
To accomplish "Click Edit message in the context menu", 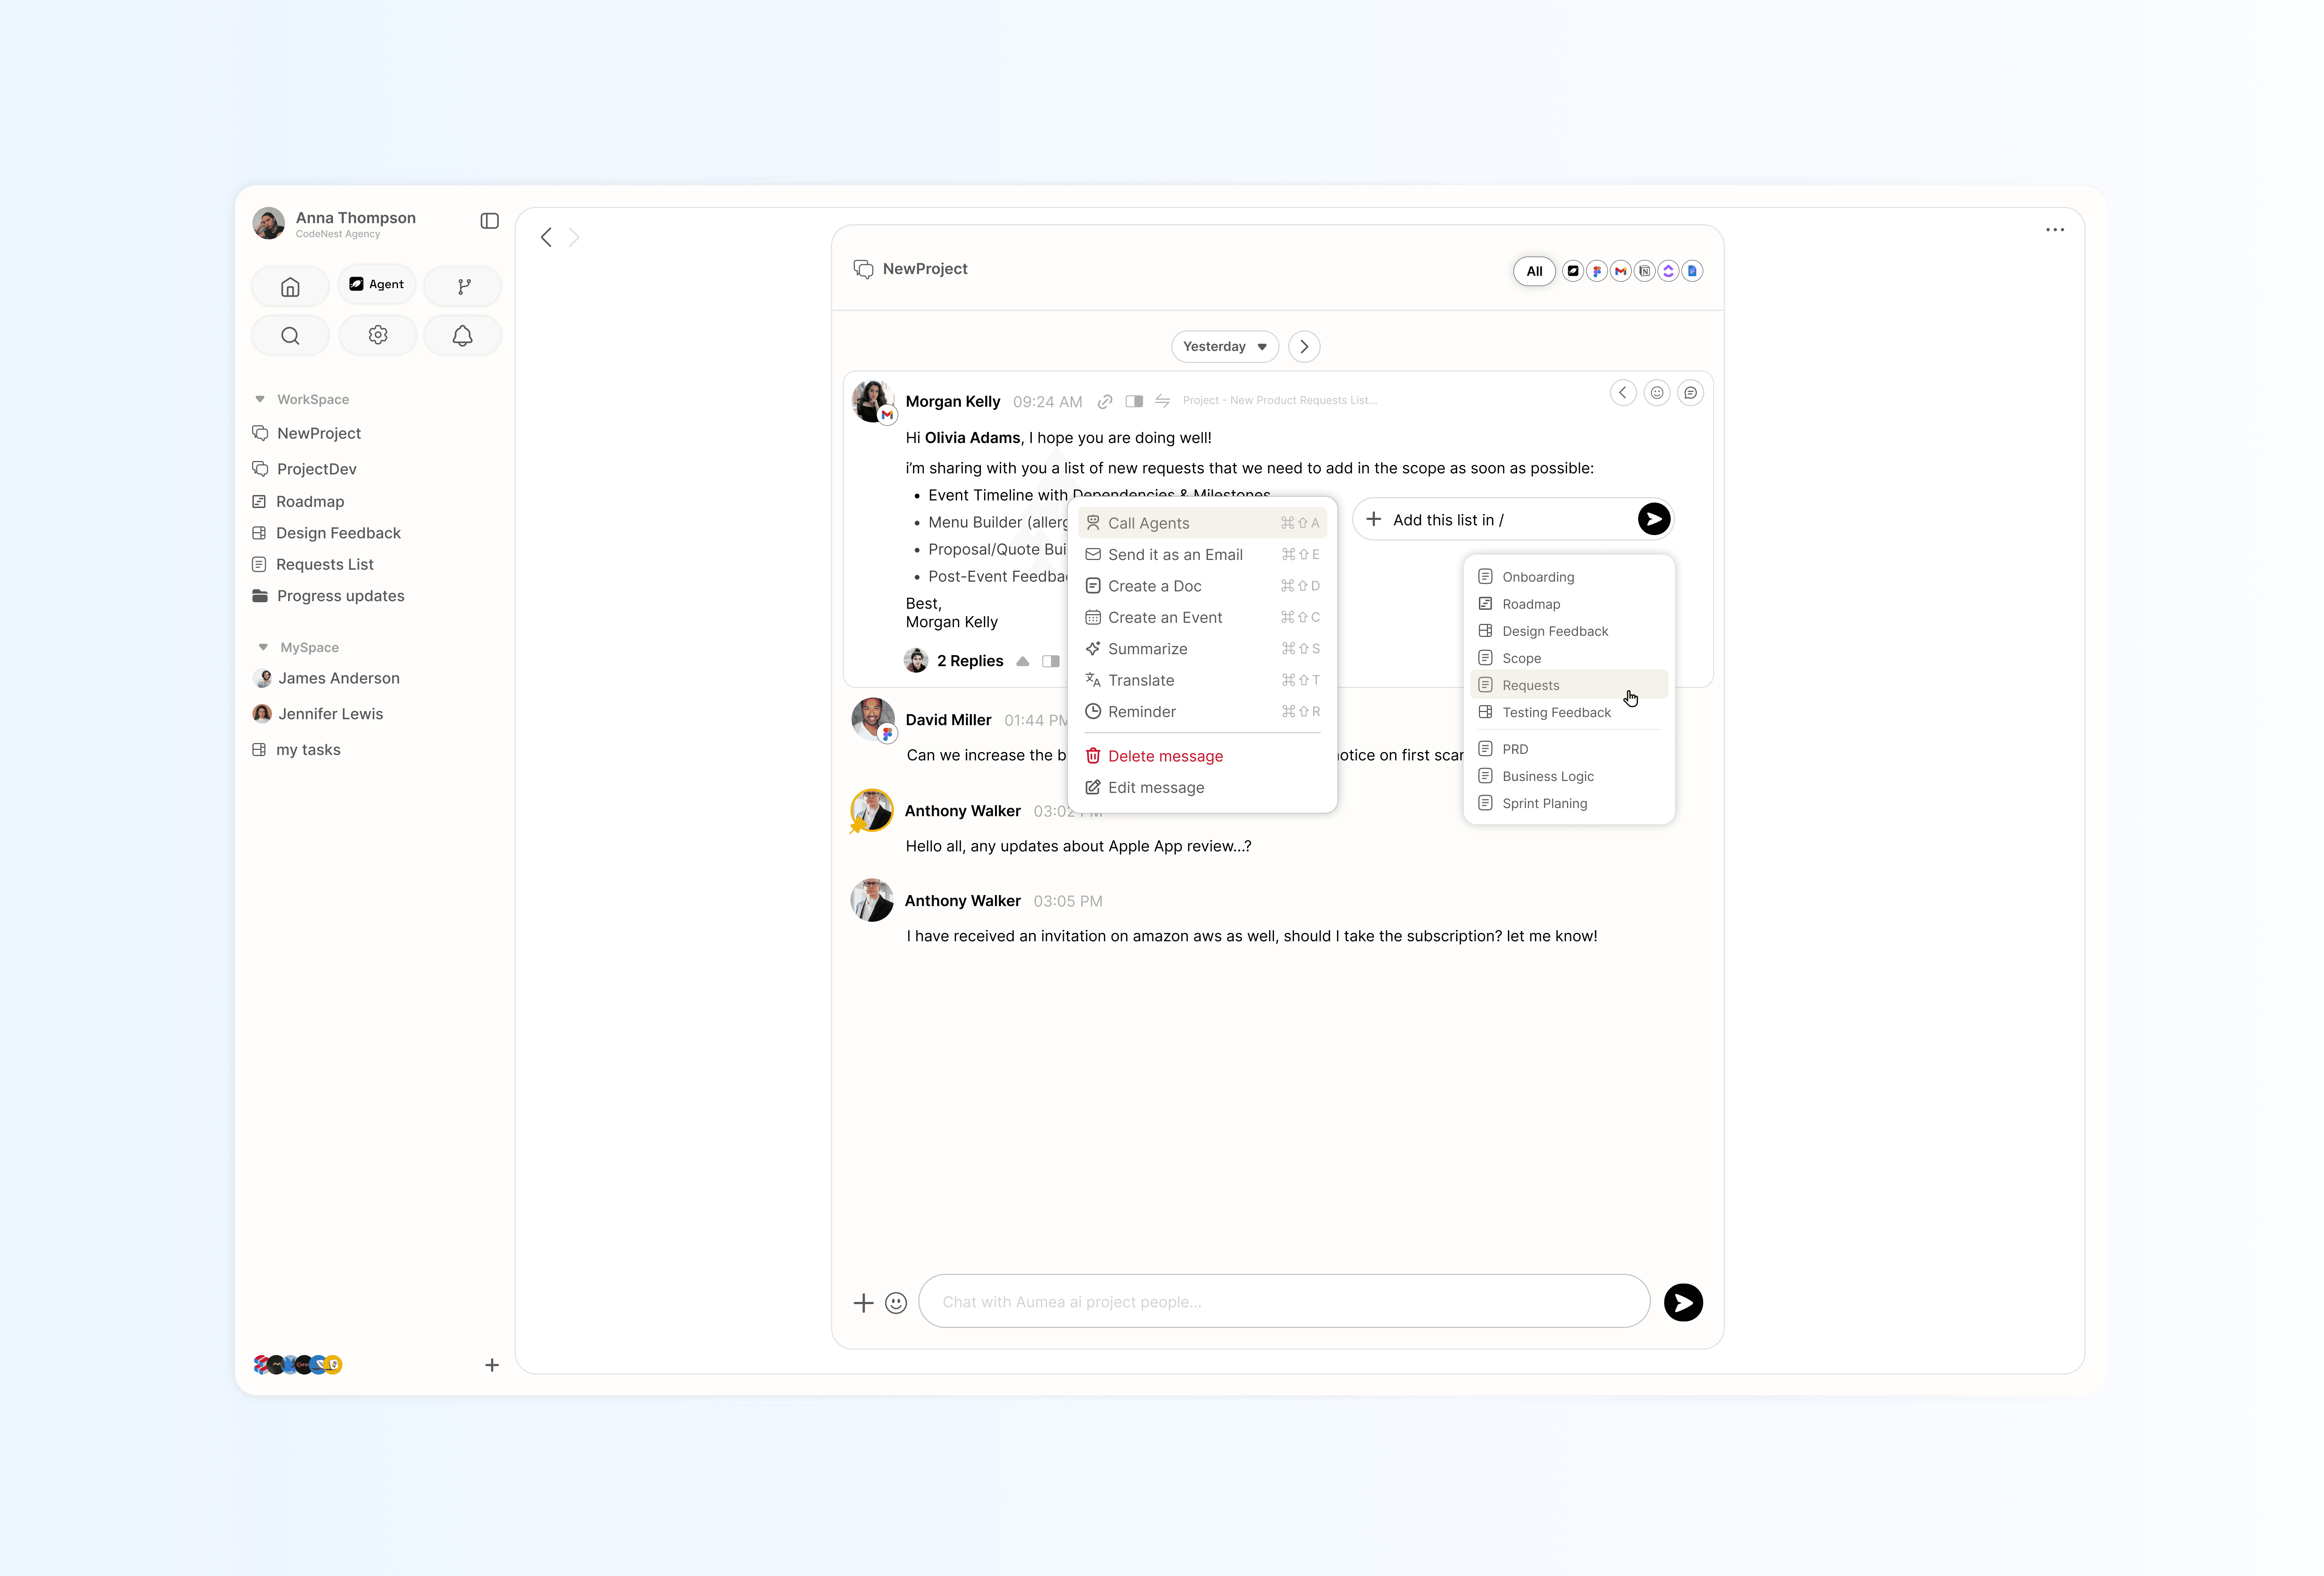I will [x=1203, y=788].
